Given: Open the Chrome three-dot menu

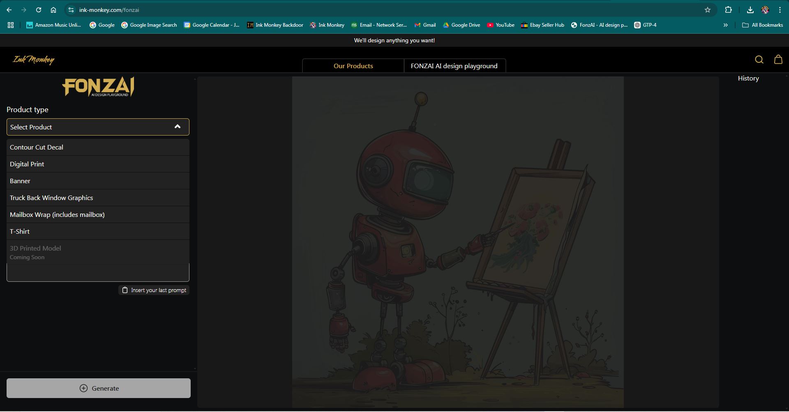Looking at the screenshot, I should coord(780,10).
